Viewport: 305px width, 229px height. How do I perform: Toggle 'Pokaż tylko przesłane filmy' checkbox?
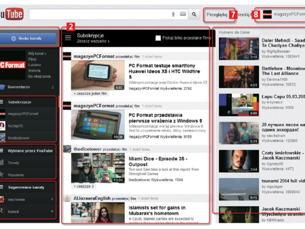click(x=159, y=38)
